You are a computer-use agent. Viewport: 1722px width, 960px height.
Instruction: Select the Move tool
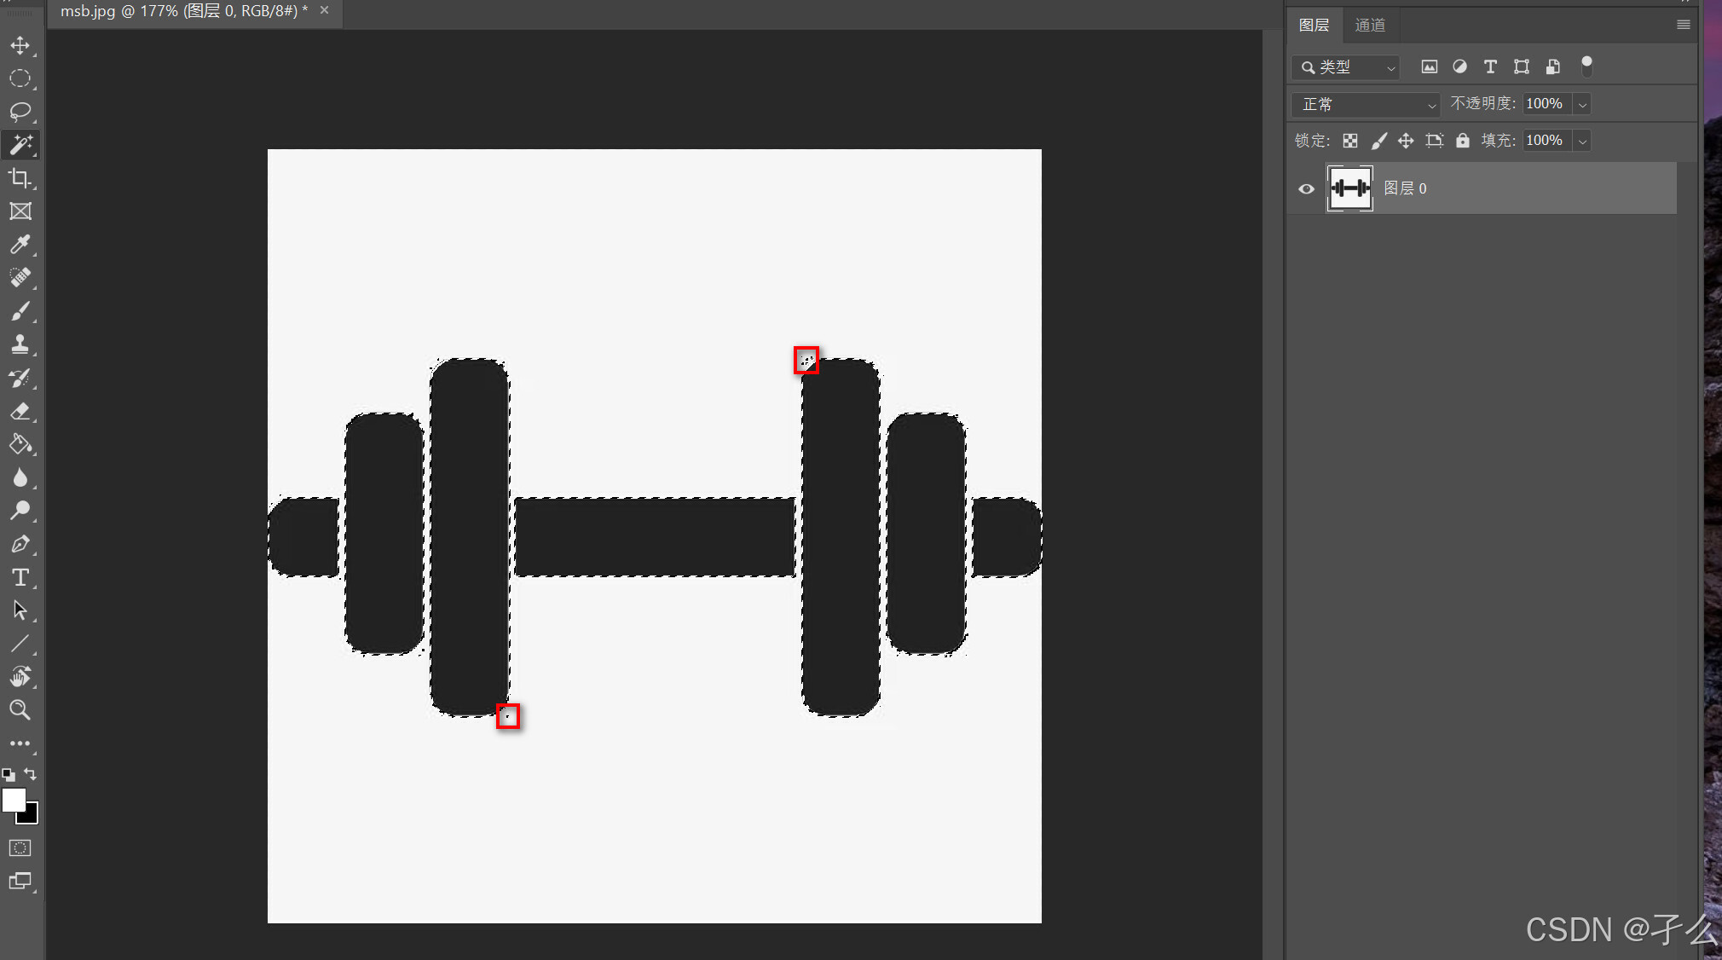coord(20,45)
